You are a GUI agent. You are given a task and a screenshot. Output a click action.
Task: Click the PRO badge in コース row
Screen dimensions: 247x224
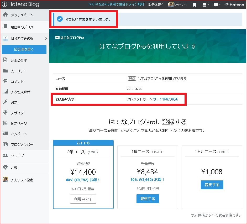tap(132, 79)
